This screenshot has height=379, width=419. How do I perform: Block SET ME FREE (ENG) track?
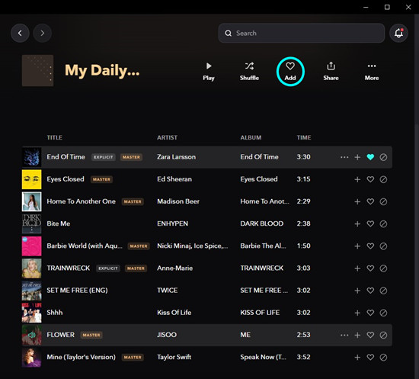[383, 291]
